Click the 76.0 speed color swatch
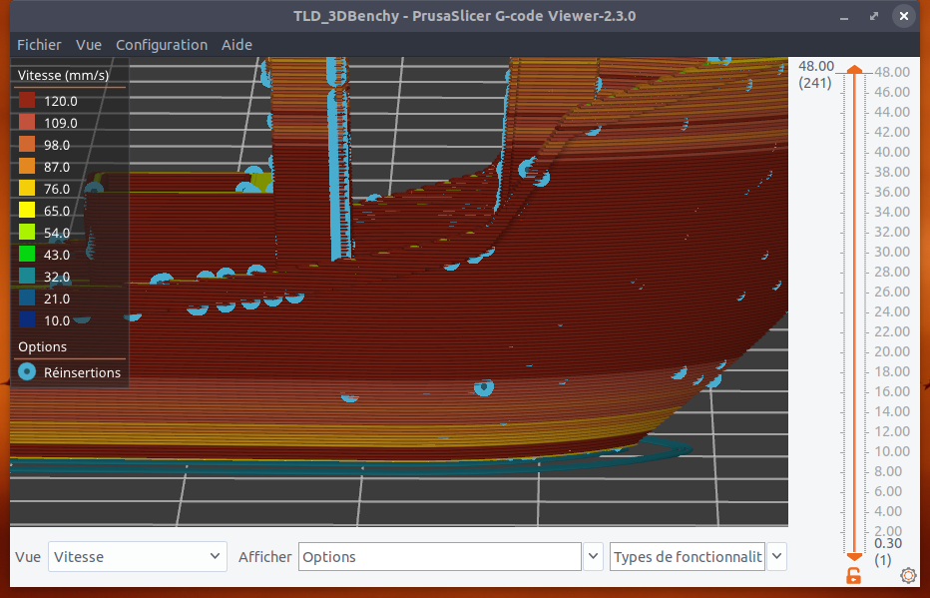Viewport: 930px width, 598px height. 27,188
